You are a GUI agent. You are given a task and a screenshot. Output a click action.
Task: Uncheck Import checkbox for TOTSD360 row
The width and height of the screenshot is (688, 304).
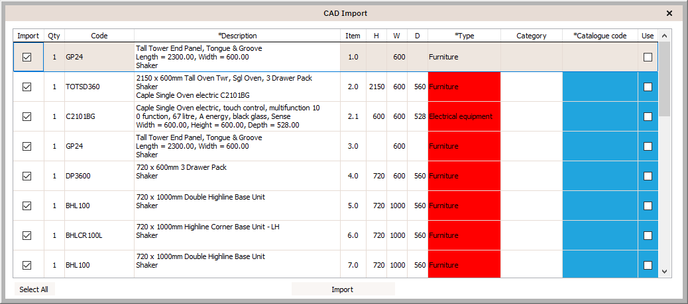[27, 87]
